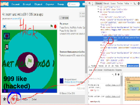Viewport: 140px width, 105px height.
Task: Switch to the Properties sidebar tab
Action: [x=119, y=70]
